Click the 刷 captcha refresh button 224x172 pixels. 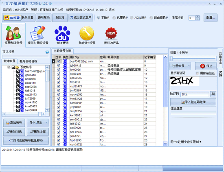click(x=213, y=94)
